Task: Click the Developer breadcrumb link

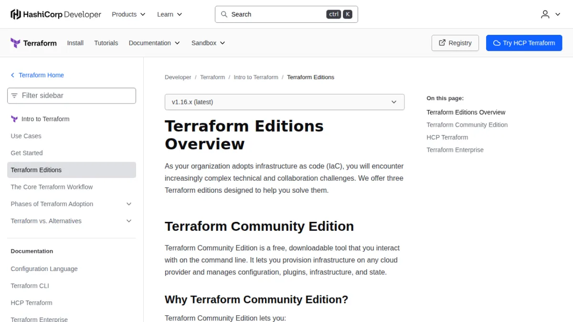Action: [178, 77]
